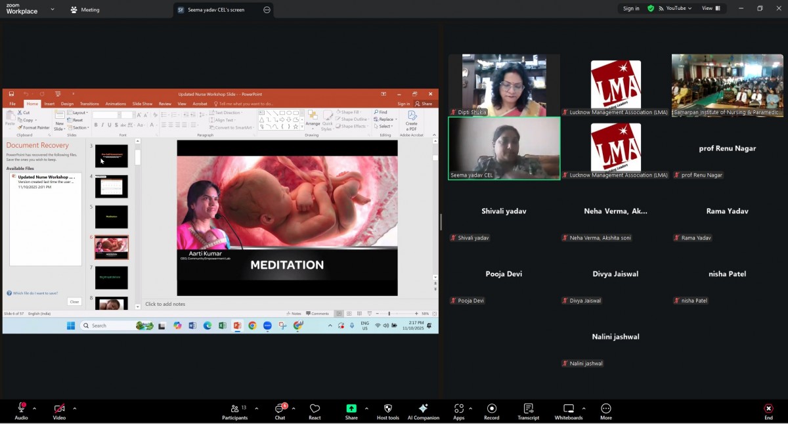Expand the Audio options arrow
This screenshot has width=788, height=424.
coord(35,408)
